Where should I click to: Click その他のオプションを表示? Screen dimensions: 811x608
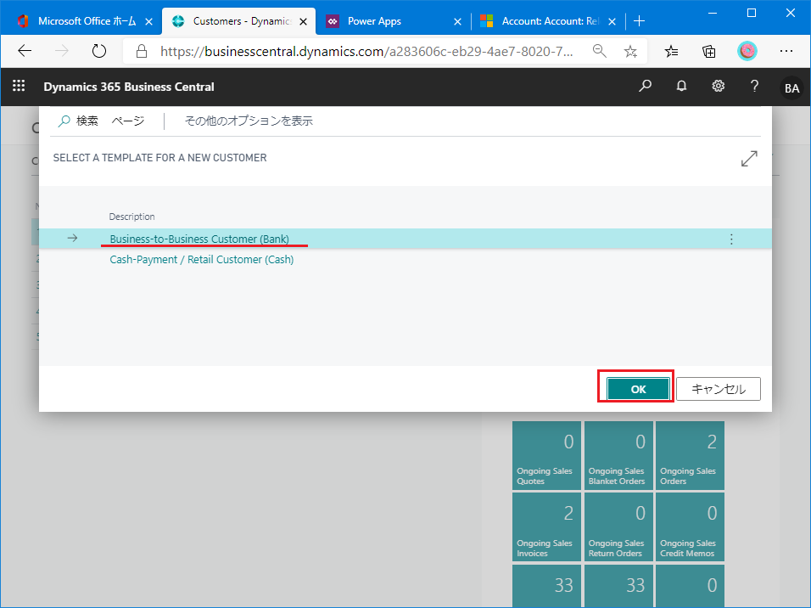pyautogui.click(x=249, y=121)
